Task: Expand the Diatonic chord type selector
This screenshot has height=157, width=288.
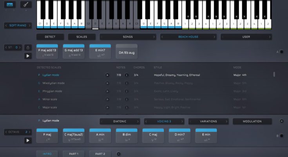Action: coord(120,121)
